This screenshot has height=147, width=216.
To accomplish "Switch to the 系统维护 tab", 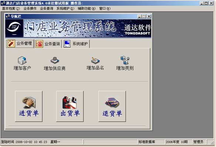I will click(x=76, y=44).
